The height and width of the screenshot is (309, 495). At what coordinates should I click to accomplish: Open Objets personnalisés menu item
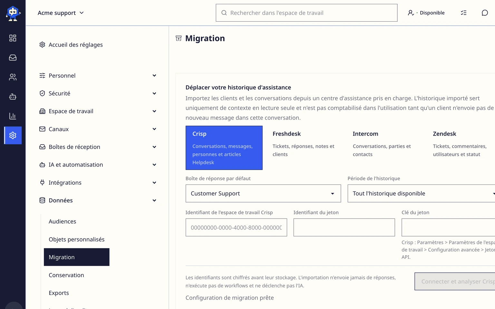pyautogui.click(x=77, y=239)
